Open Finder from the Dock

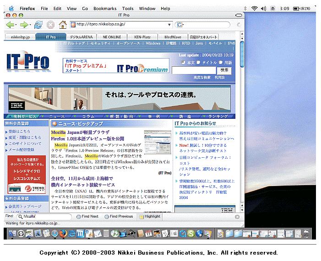click(12, 234)
